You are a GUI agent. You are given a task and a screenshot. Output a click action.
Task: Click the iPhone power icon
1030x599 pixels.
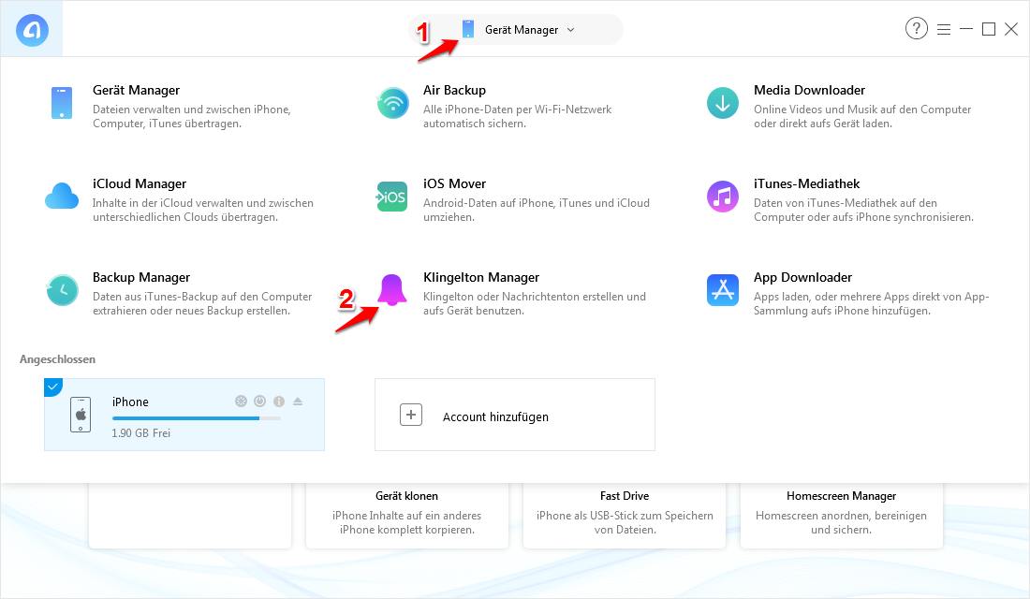coord(259,402)
